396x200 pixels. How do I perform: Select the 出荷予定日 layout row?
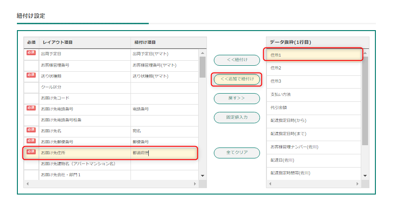point(85,54)
